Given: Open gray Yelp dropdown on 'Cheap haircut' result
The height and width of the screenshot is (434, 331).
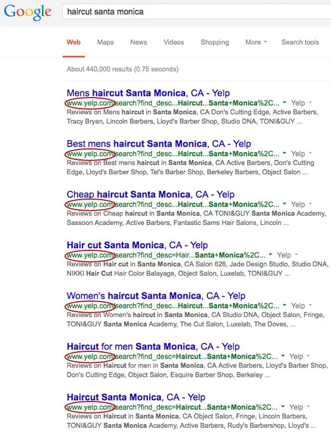Looking at the screenshot, I should (301, 204).
